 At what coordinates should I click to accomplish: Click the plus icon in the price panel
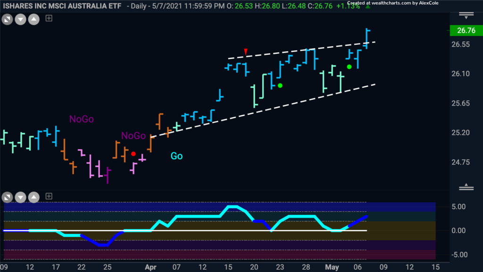coord(49,18)
